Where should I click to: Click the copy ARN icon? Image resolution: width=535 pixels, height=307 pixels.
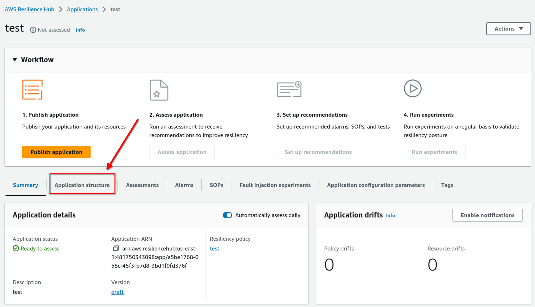point(116,248)
